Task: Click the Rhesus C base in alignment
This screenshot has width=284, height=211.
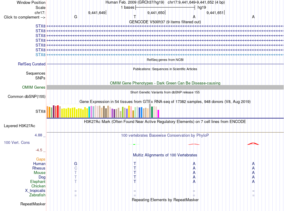Action: point(76,168)
